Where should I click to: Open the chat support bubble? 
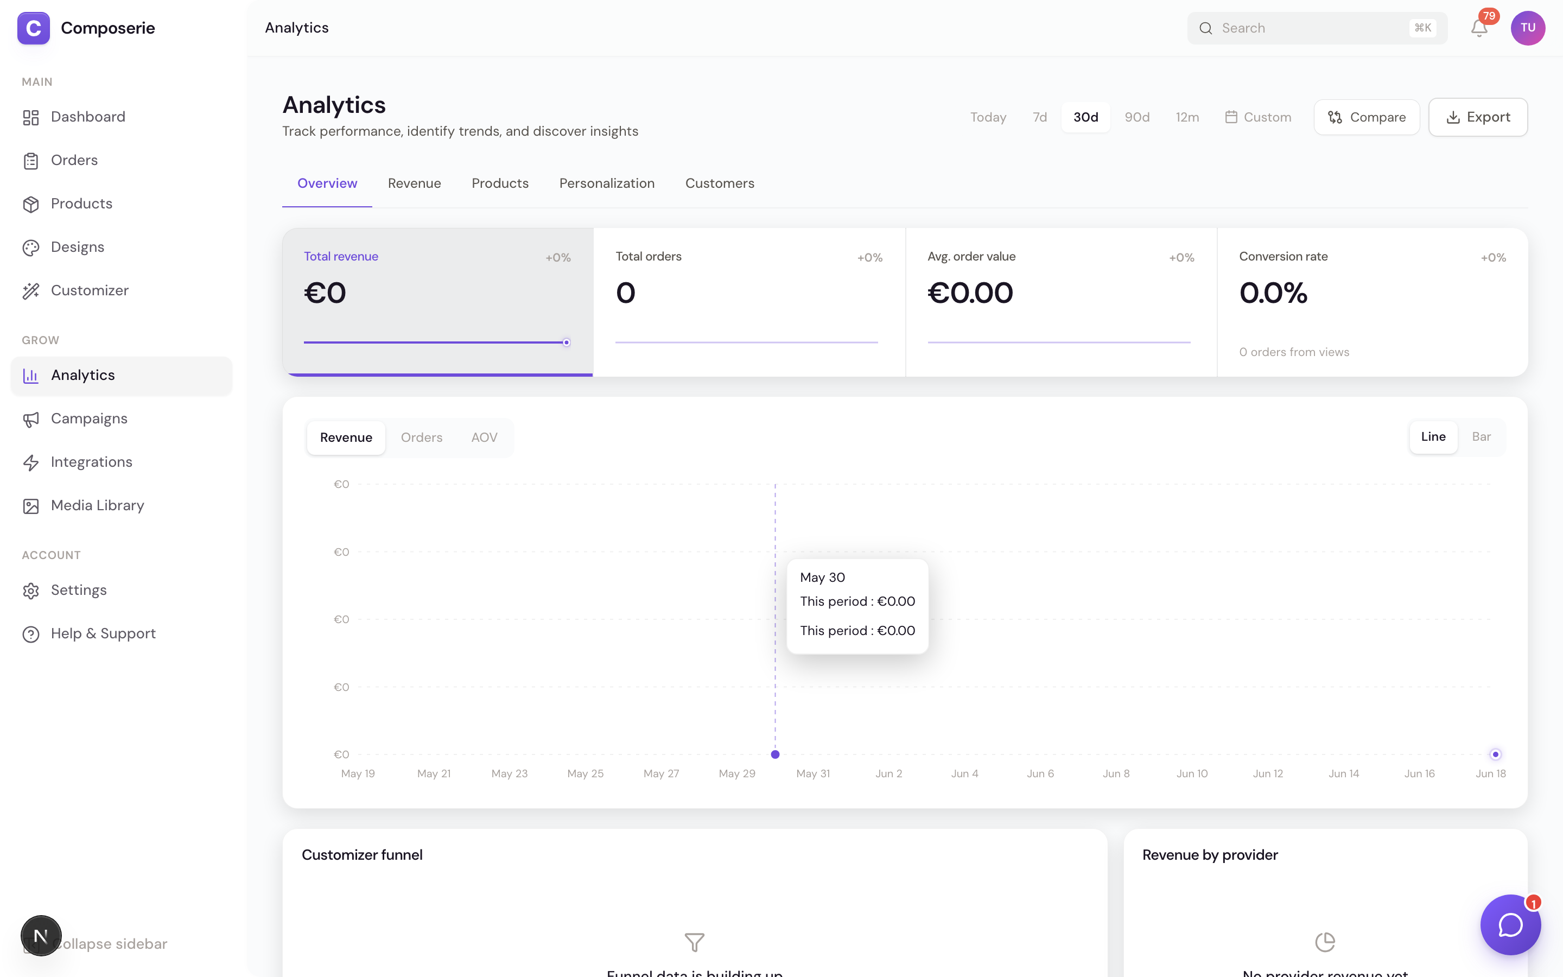coord(1511,925)
